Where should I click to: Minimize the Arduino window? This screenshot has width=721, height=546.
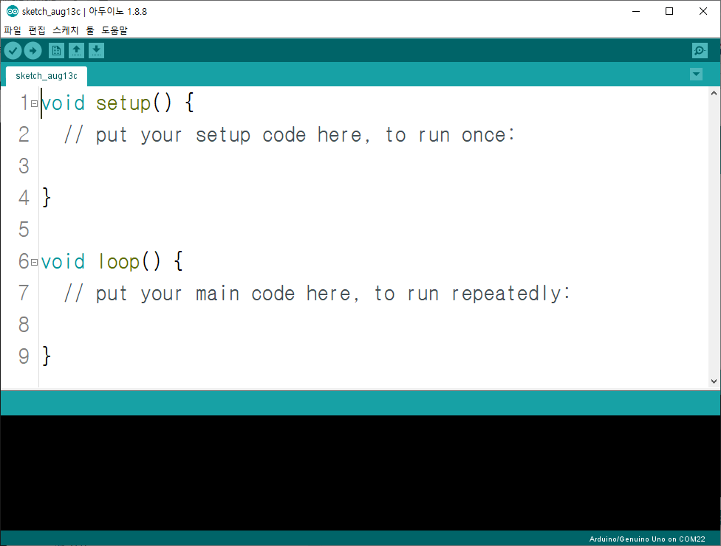636,12
